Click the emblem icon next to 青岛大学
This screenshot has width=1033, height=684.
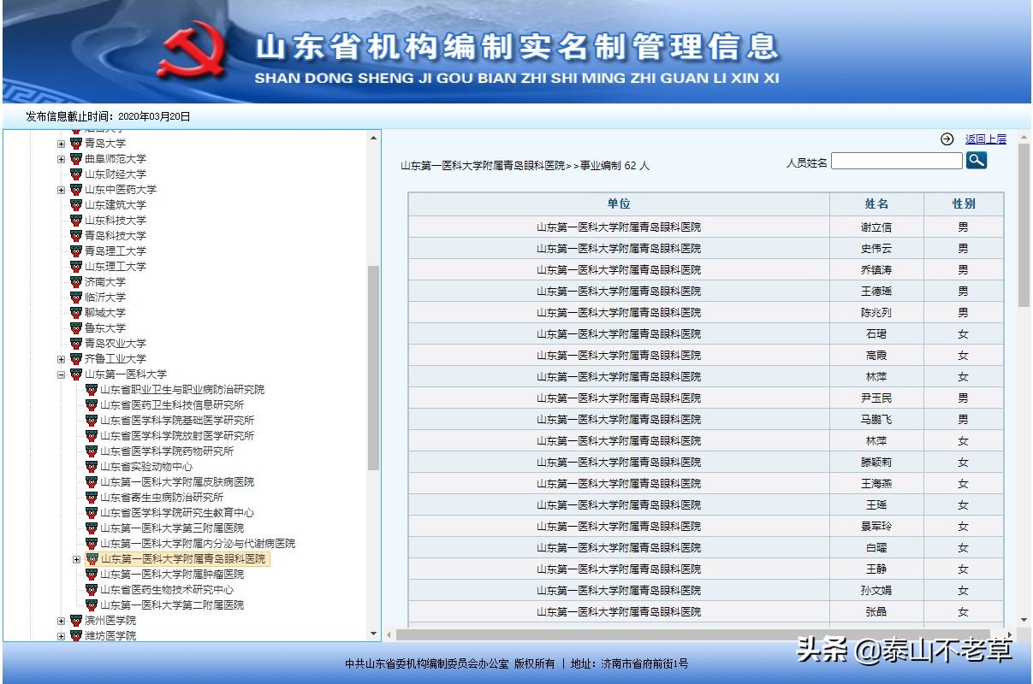[x=75, y=144]
